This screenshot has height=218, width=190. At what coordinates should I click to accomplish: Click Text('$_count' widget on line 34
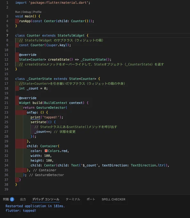(85, 165)
